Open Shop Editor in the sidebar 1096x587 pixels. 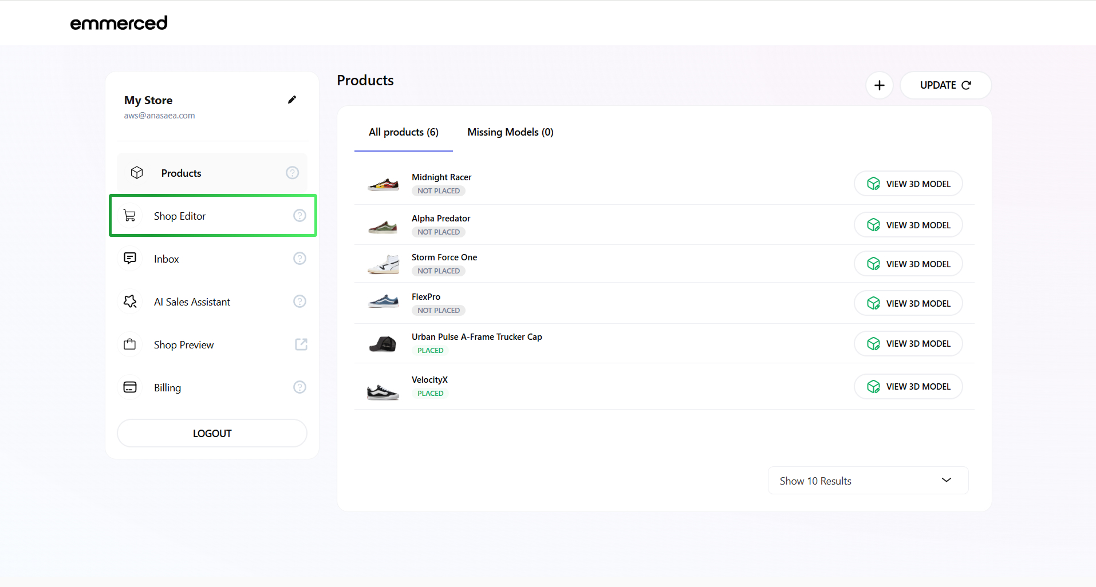(180, 216)
